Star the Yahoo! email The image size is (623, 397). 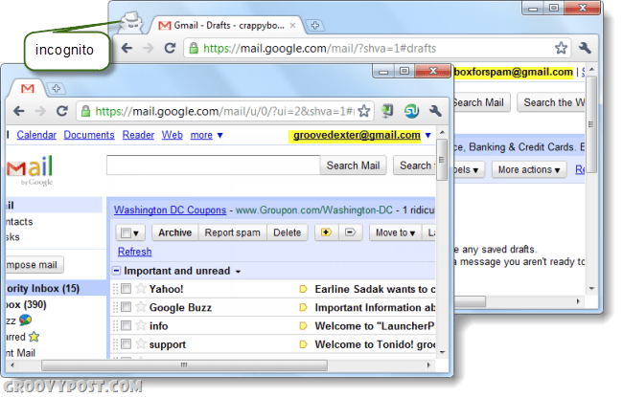pyautogui.click(x=141, y=288)
